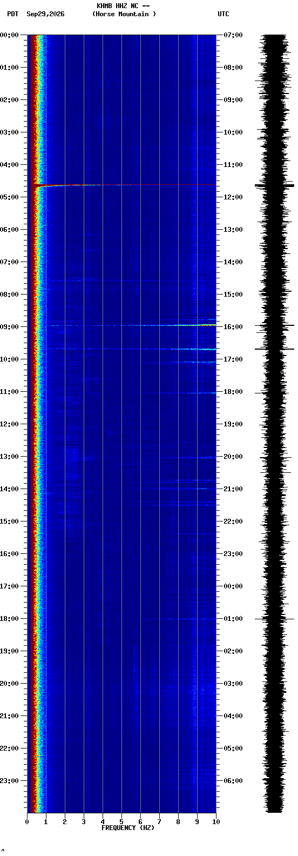Click the PDT time label '23:00'
The width and height of the screenshot is (298, 856).
[x=9, y=781]
